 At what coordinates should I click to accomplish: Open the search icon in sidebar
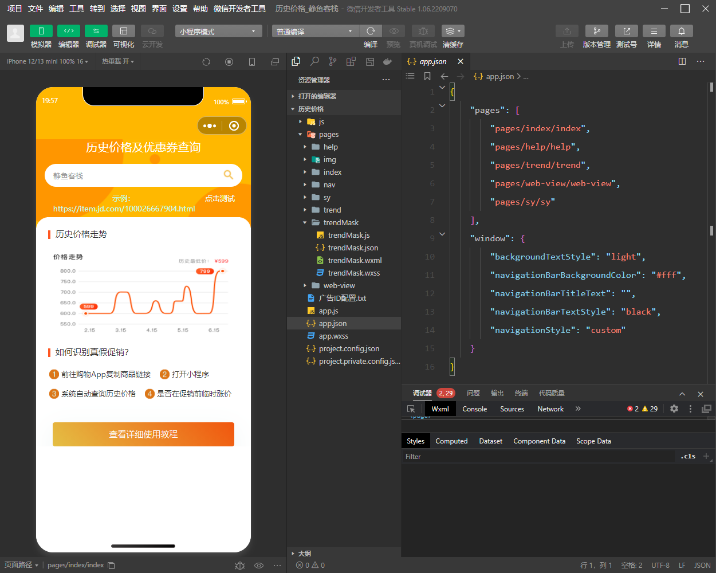314,61
